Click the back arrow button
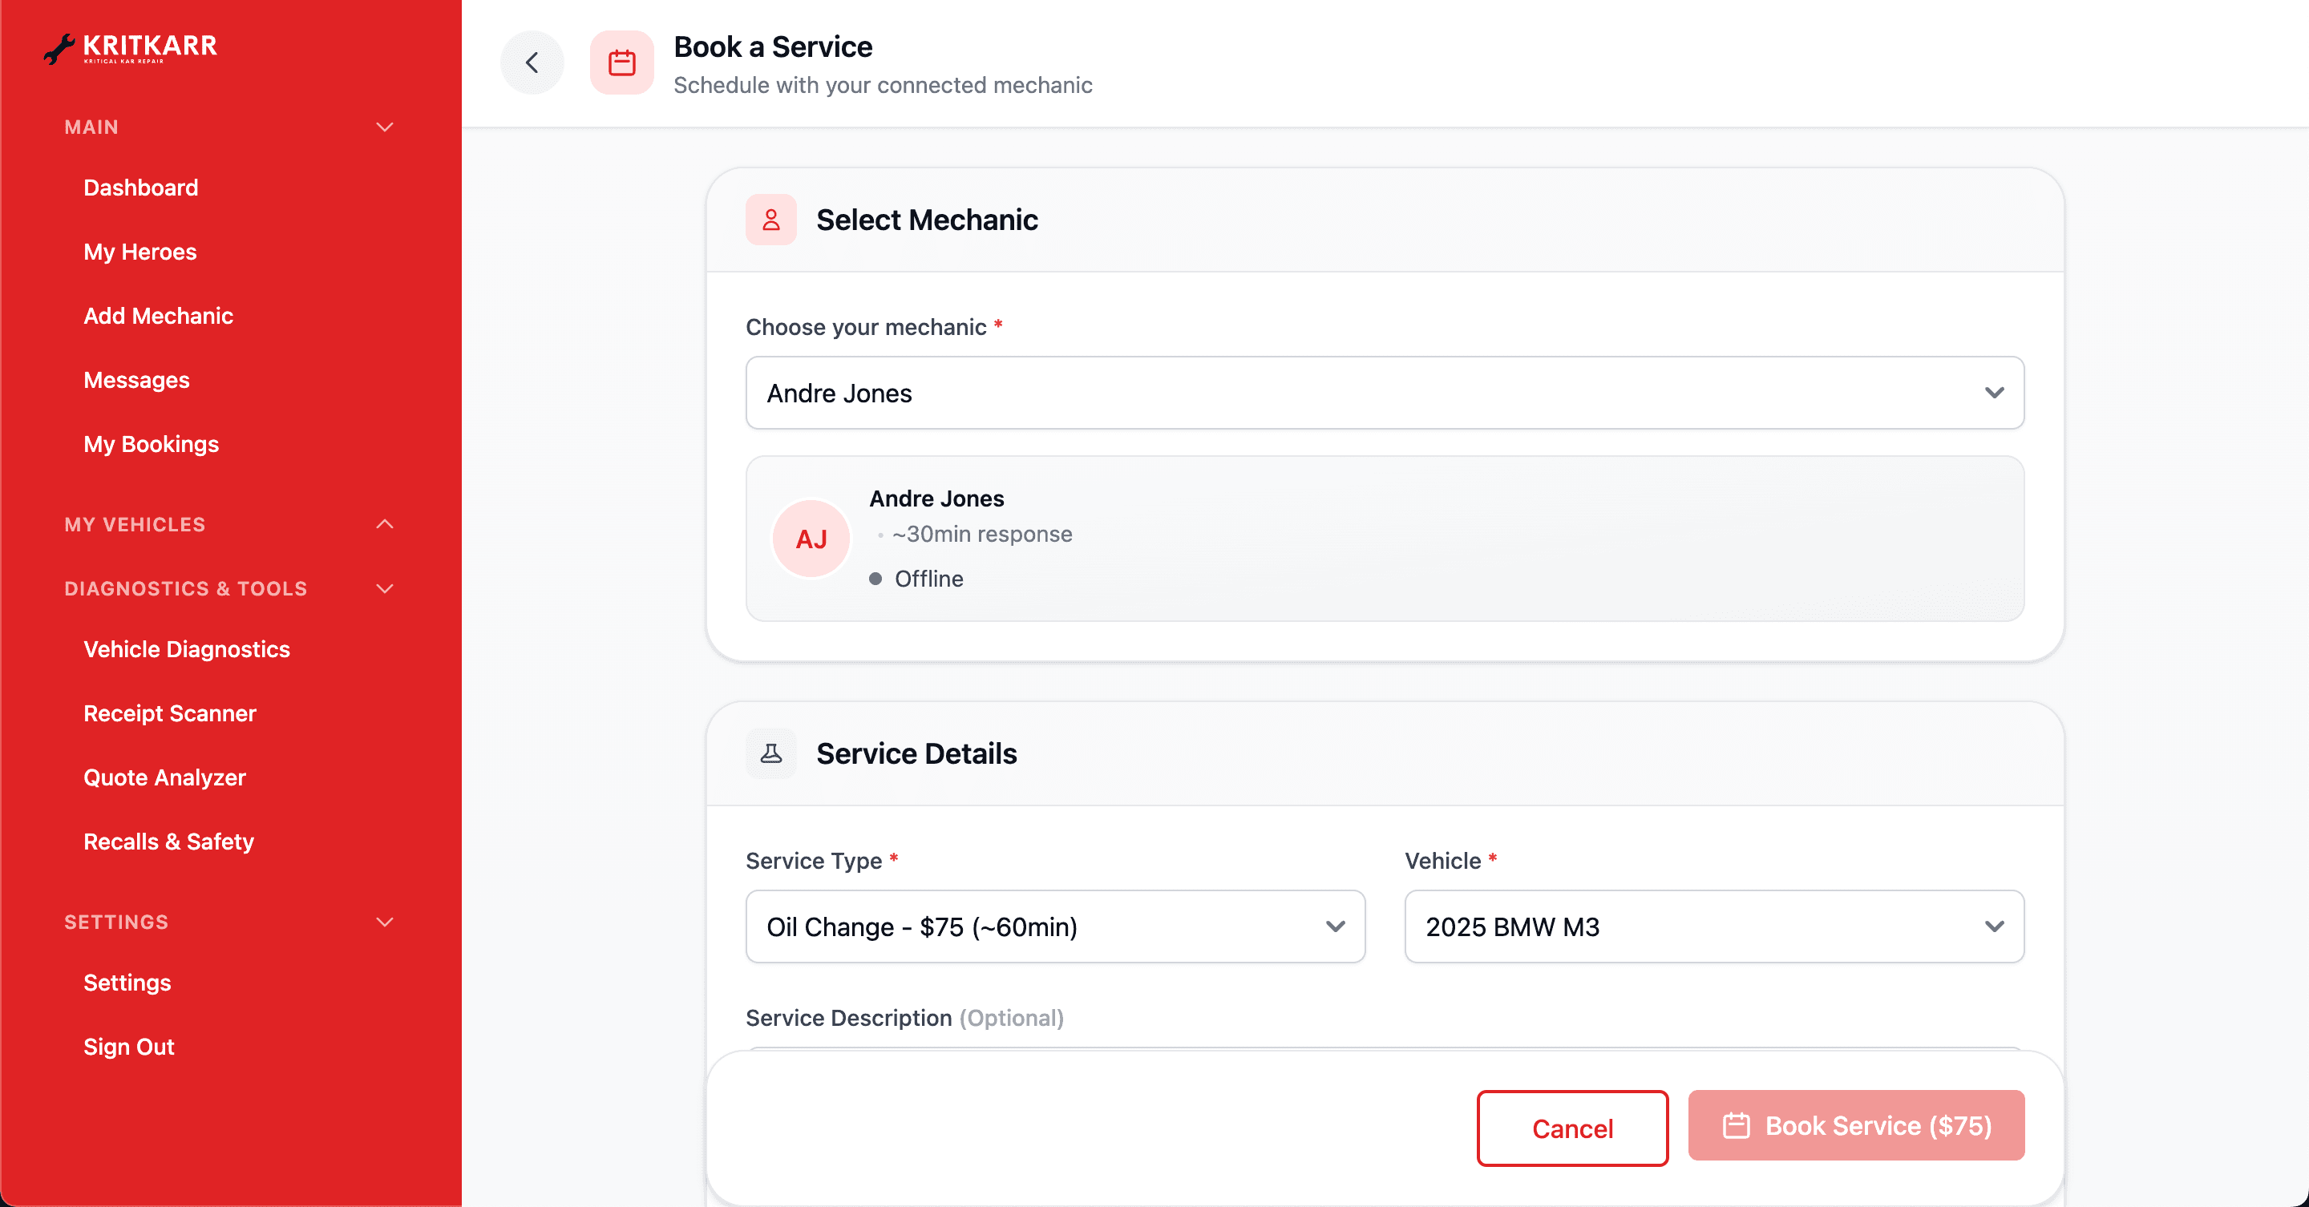2309x1207 pixels. pos(532,62)
